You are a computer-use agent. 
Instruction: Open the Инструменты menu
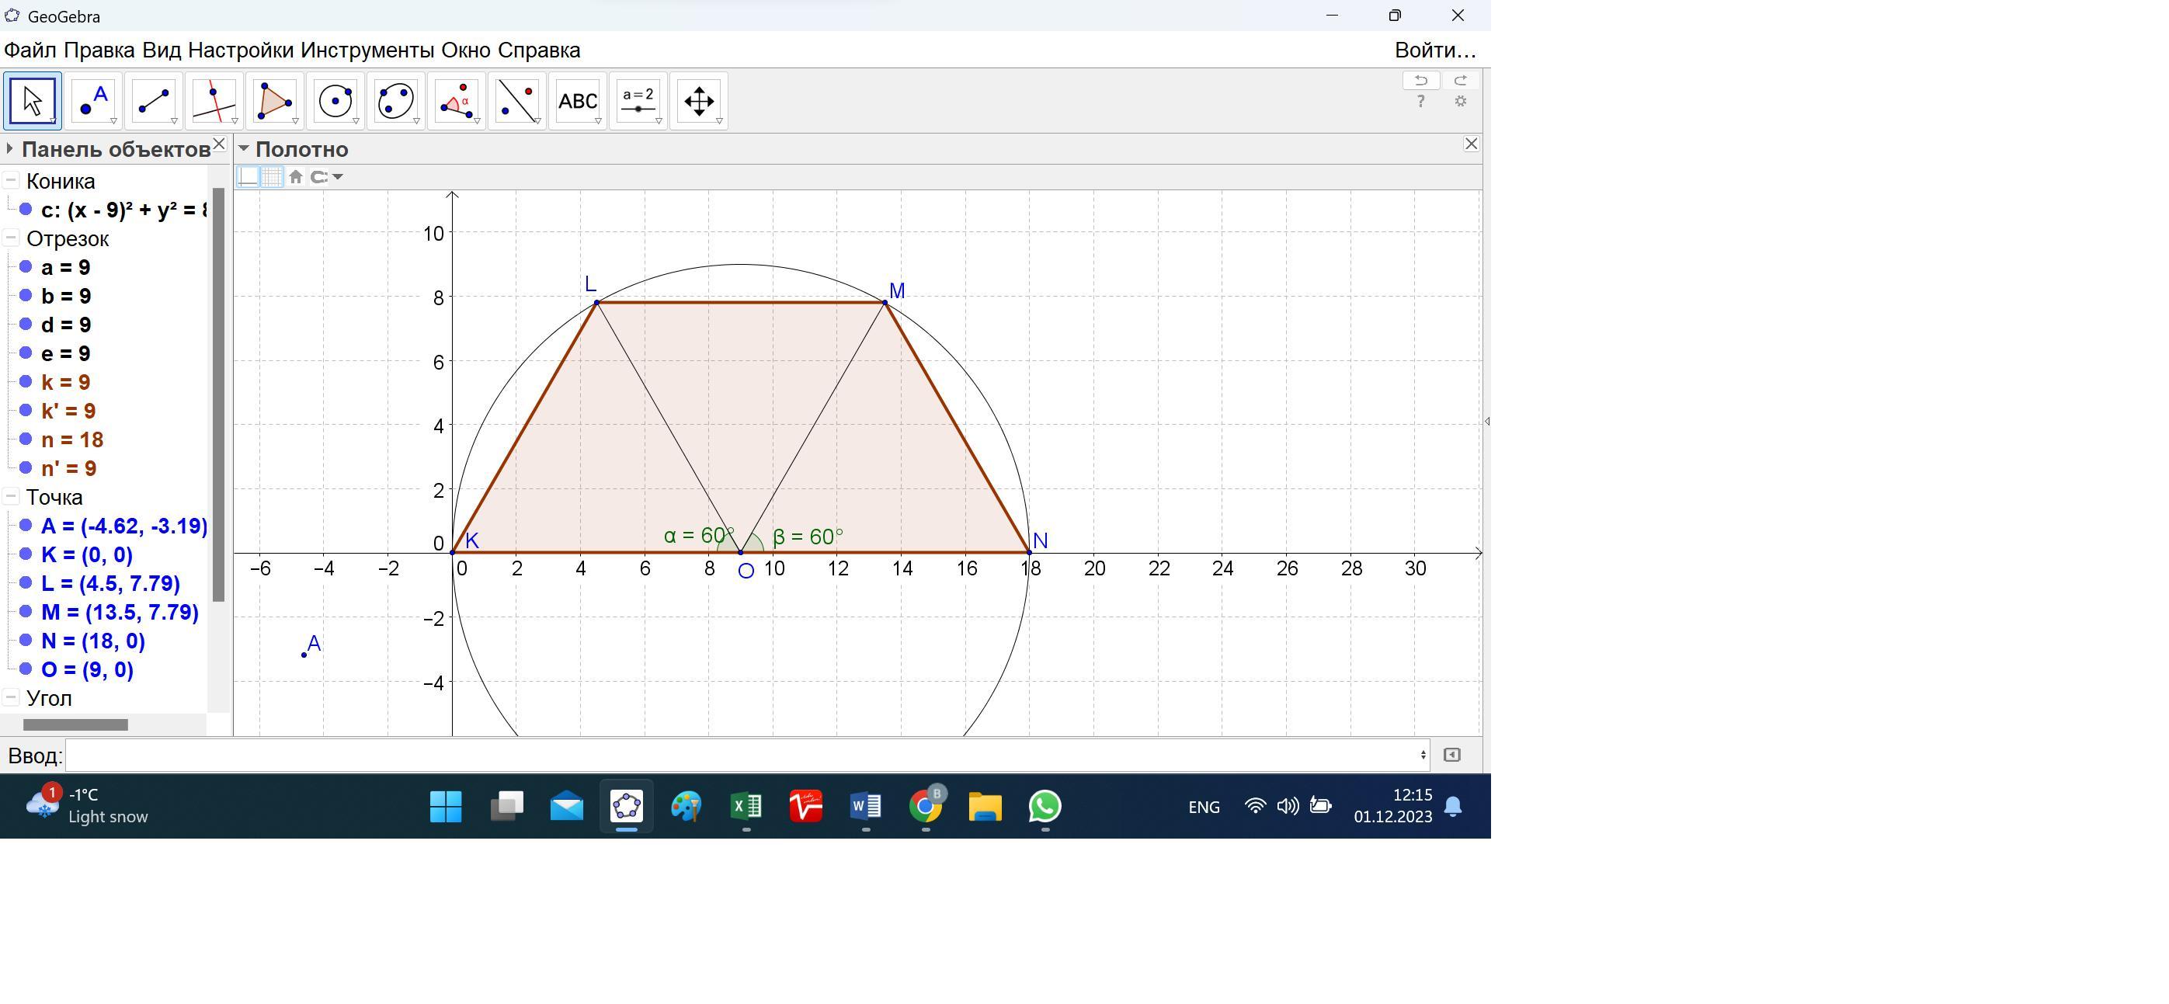[367, 50]
